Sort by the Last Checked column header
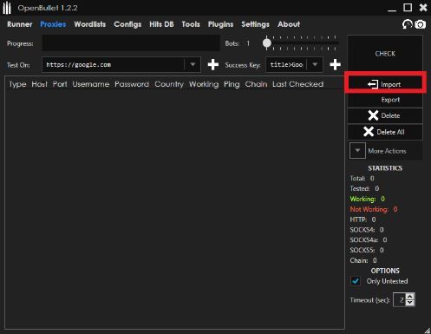This screenshot has width=431, height=334. click(298, 84)
